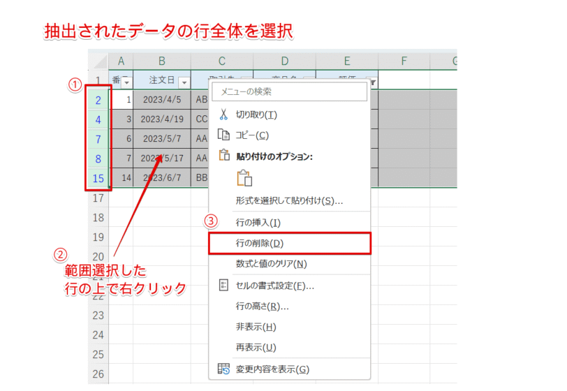This screenshot has height=391, width=567.
Task: Select column B header
Action: 161,61
